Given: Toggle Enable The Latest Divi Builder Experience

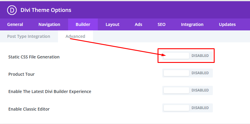Looking at the screenshot, I should coord(187,90).
